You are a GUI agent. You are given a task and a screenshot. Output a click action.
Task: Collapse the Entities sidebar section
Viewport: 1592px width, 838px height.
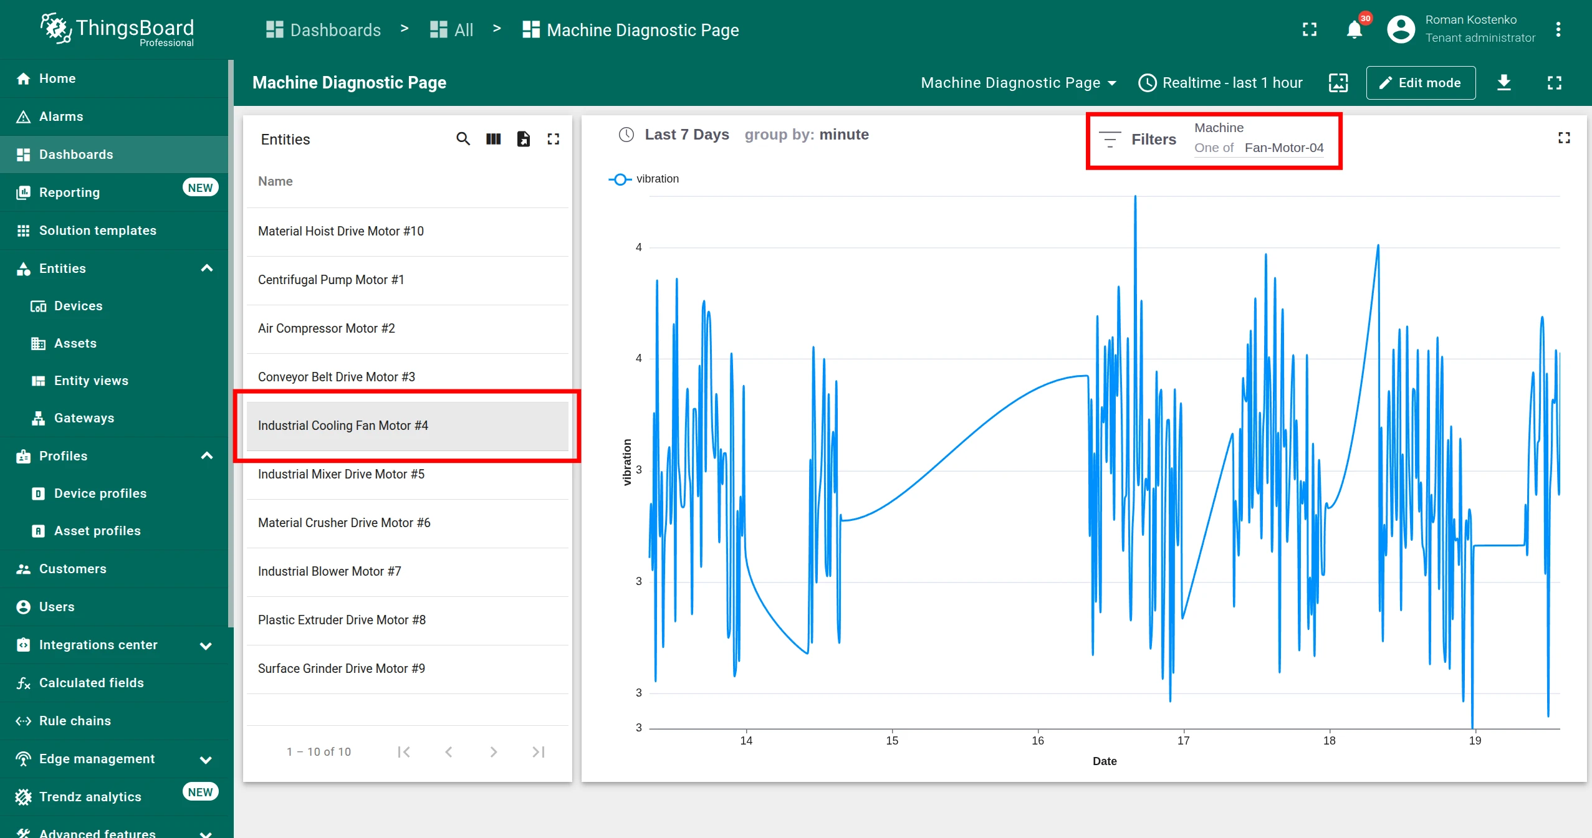[207, 269]
